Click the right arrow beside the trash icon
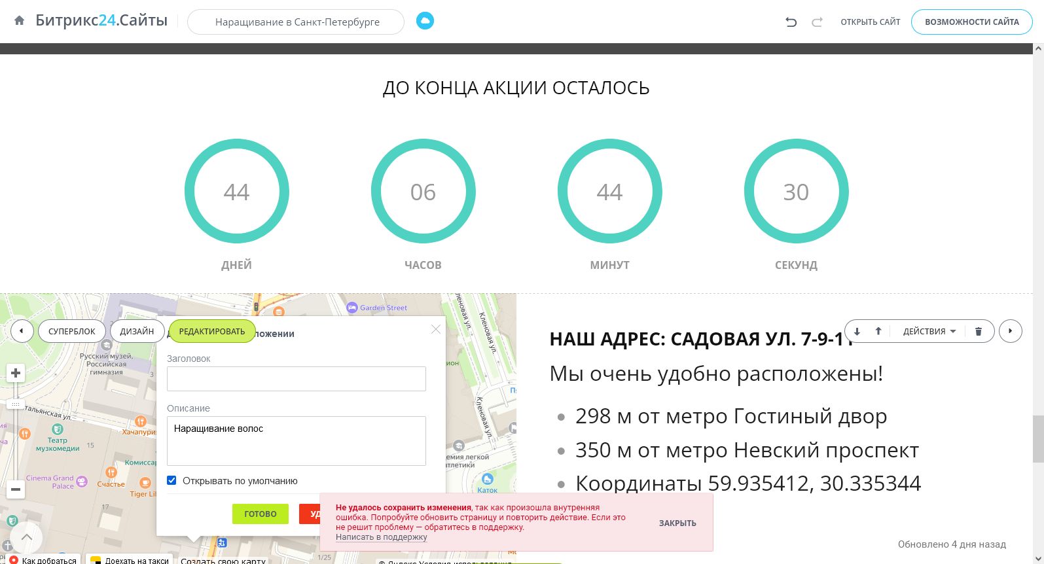This screenshot has height=564, width=1044. pos(1011,331)
